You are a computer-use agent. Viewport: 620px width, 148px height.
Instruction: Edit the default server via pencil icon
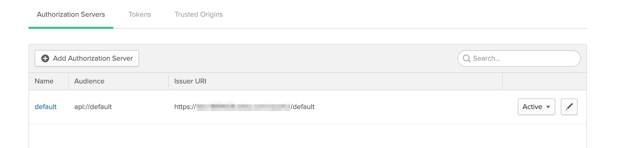(569, 107)
